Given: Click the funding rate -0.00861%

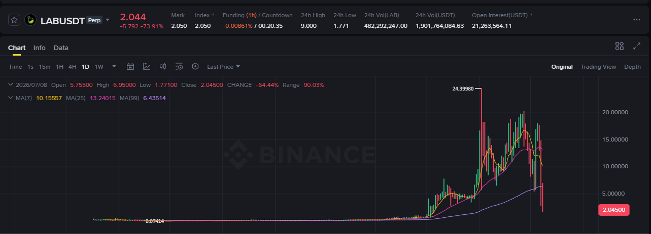Looking at the screenshot, I should point(237,26).
